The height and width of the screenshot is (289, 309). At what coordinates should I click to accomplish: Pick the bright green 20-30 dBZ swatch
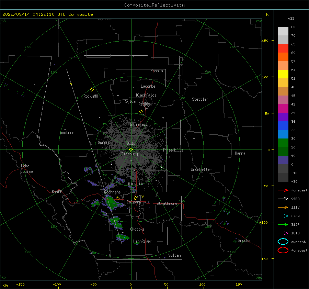pos(283,143)
